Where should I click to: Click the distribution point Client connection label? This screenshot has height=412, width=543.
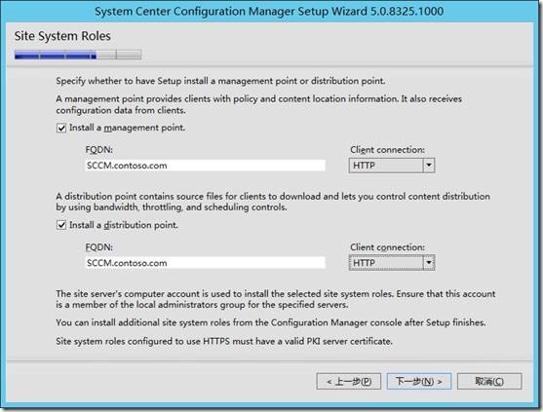click(x=388, y=247)
